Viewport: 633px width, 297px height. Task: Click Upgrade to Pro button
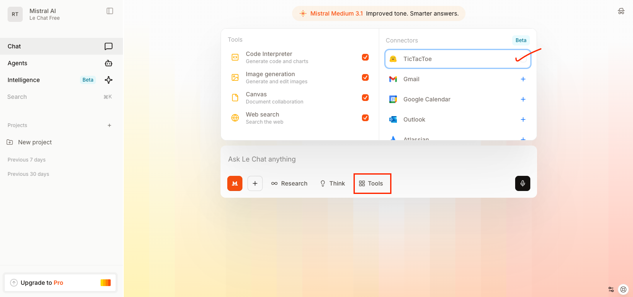[60, 283]
